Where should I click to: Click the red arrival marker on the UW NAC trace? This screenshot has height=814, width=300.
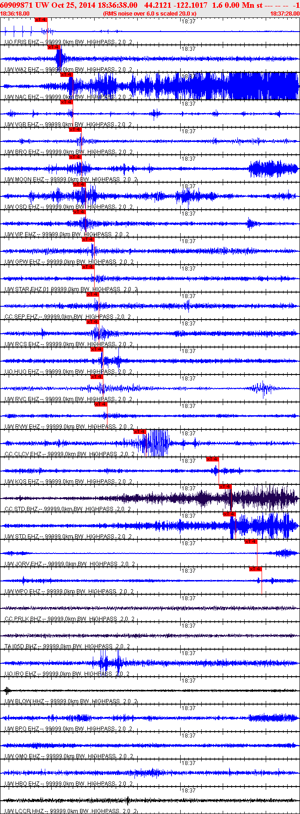coord(66,75)
